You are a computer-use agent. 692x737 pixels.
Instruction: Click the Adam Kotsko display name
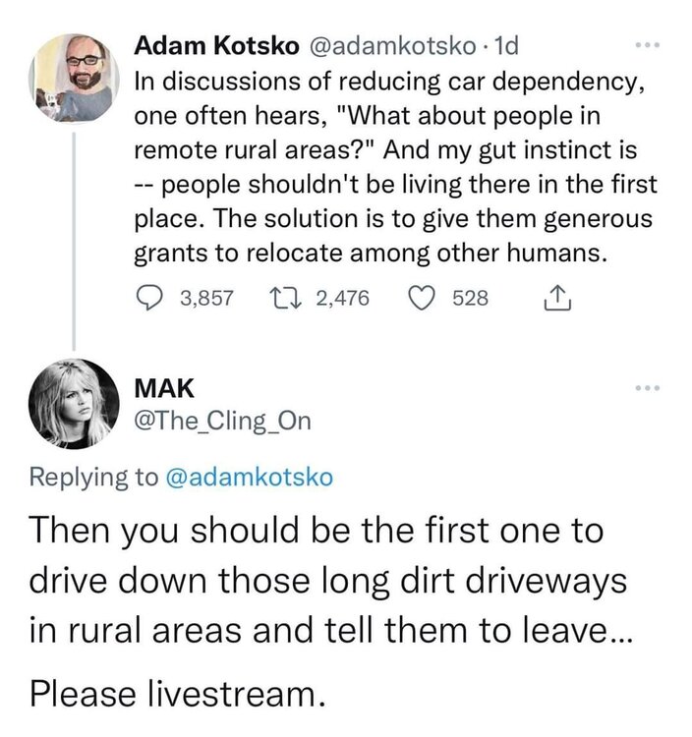218,46
